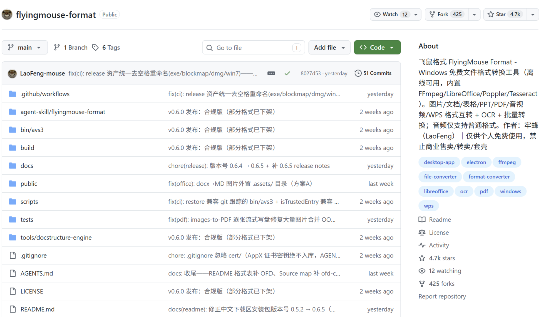
Task: Click the scale icon next to License
Action: (422, 232)
